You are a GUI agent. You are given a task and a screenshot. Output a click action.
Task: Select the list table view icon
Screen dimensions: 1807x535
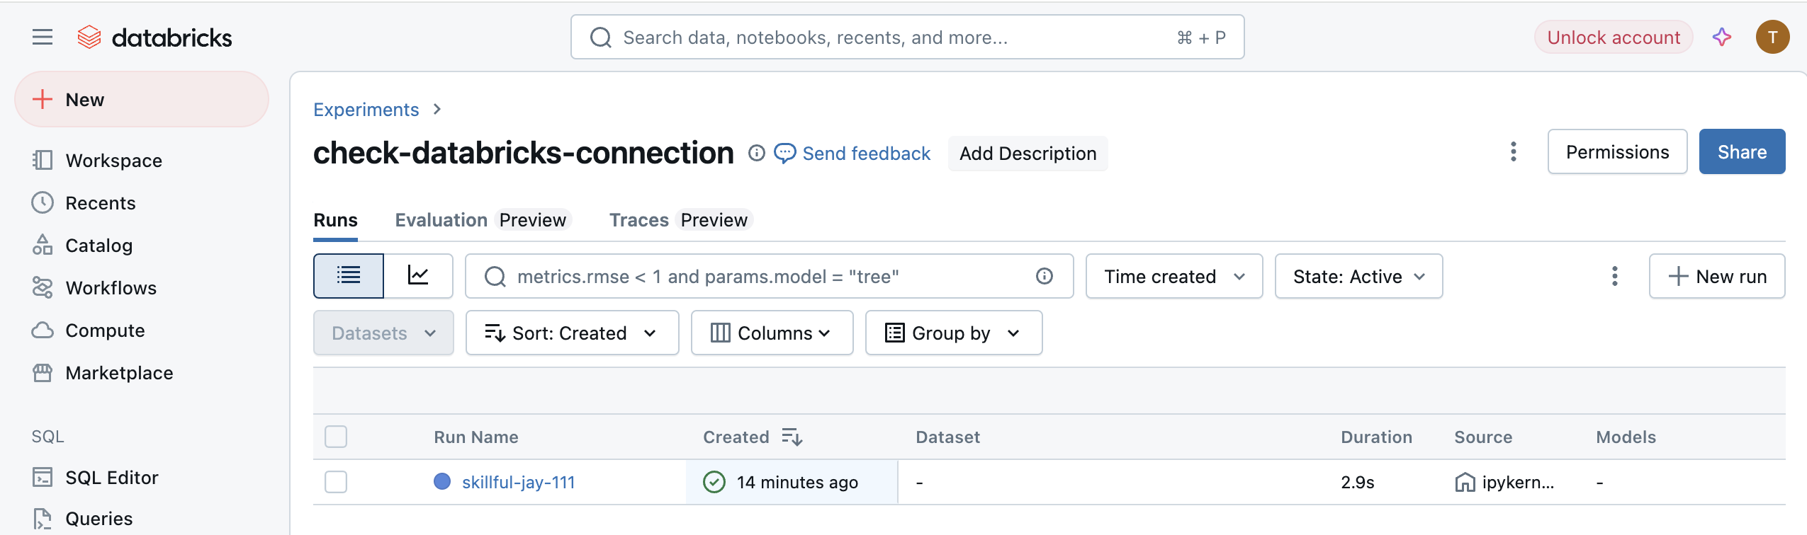[x=349, y=275]
